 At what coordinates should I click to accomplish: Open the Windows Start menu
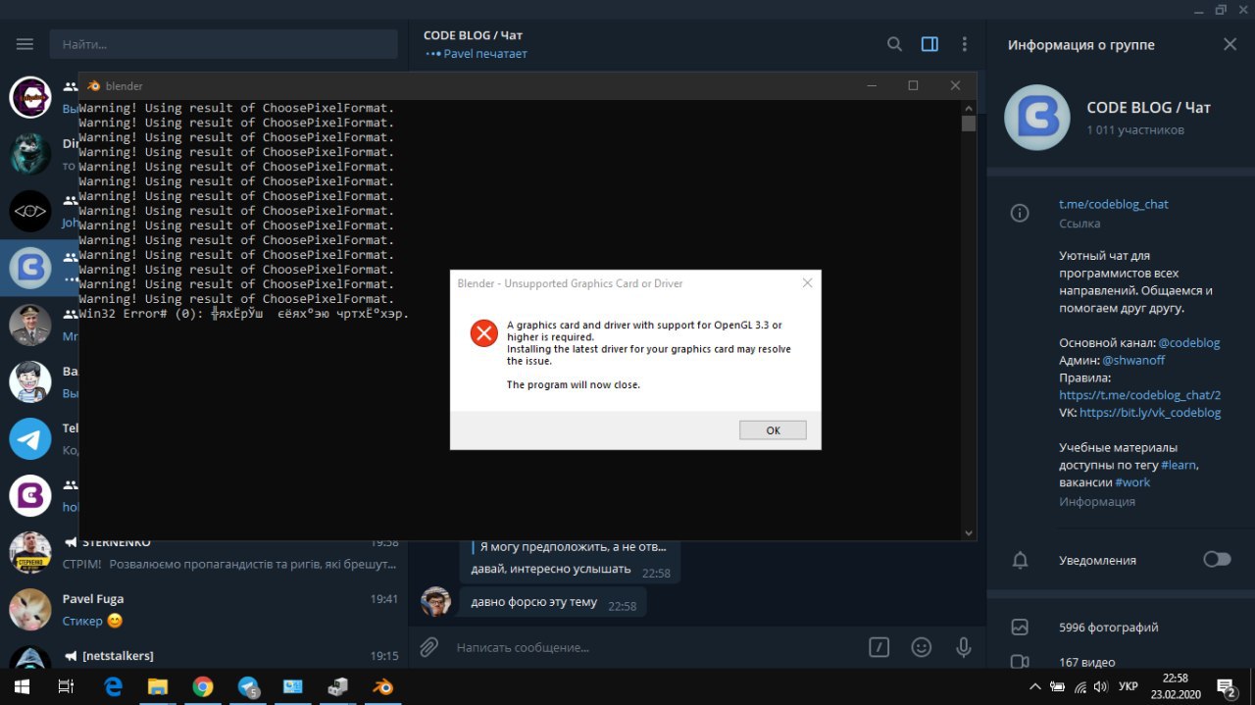point(22,686)
